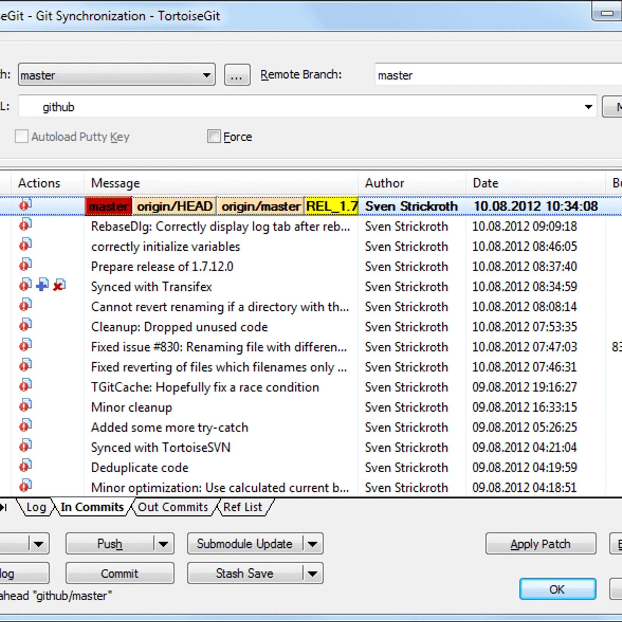Toggle Autoload Putty Key checkbox
The height and width of the screenshot is (622, 622).
tap(21, 136)
